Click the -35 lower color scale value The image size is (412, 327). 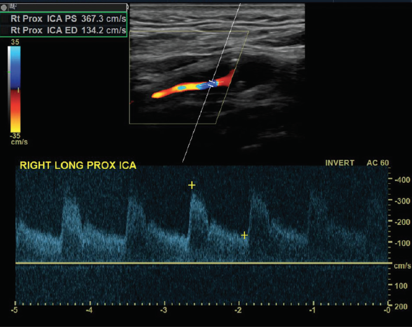(x=15, y=136)
